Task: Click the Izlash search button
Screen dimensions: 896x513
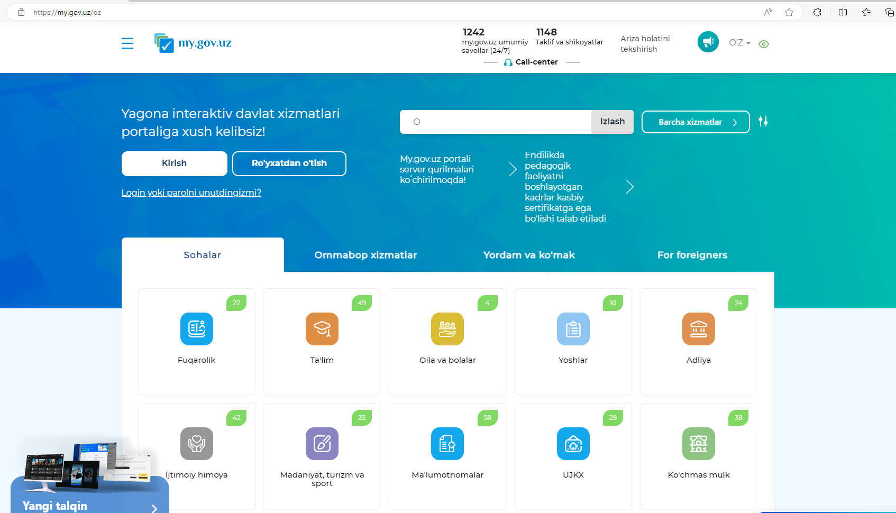Action: click(612, 122)
